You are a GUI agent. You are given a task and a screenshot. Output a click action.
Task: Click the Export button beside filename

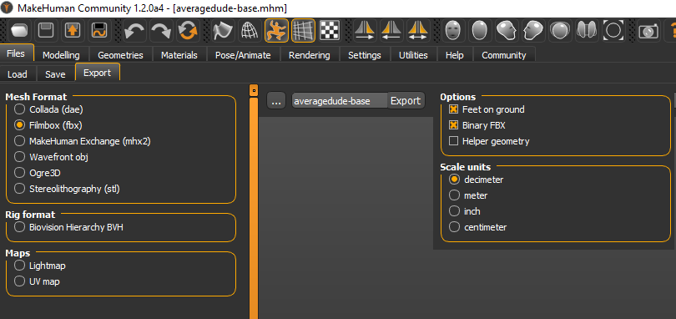[x=406, y=100]
